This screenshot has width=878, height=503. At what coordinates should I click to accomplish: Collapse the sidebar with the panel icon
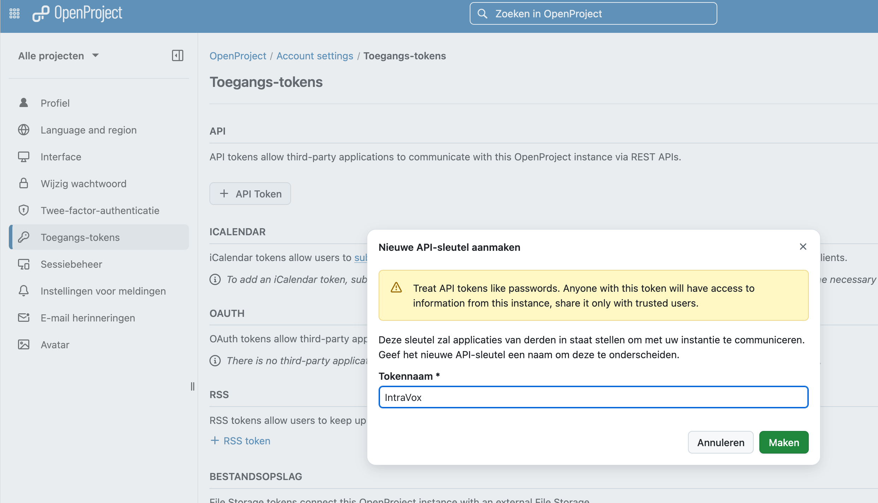pos(178,55)
